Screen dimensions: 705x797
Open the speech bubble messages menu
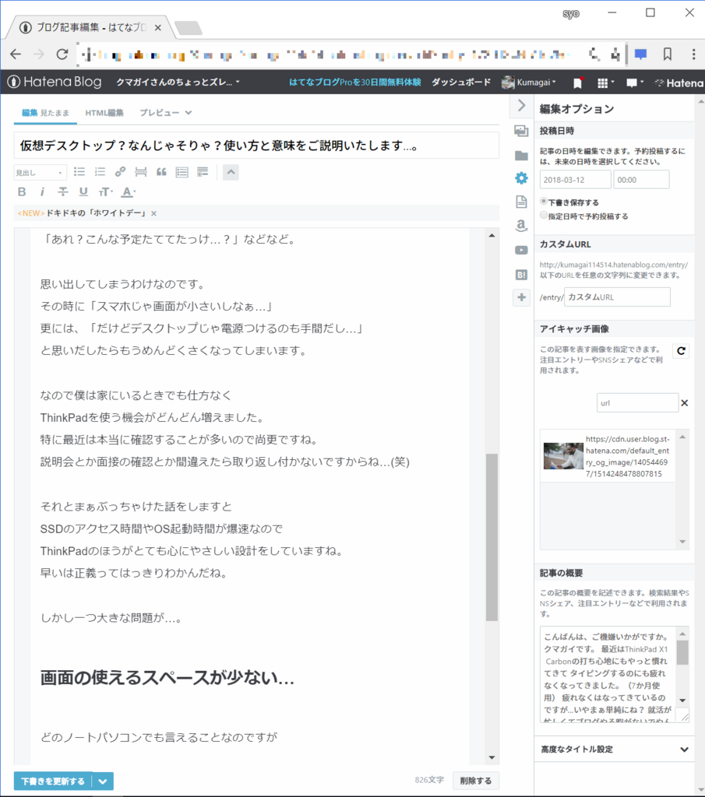(x=634, y=83)
